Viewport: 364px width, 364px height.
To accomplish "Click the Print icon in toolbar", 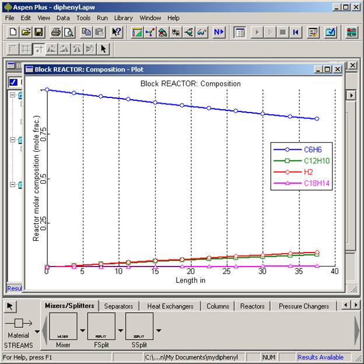I will click(x=56, y=32).
